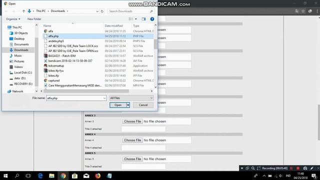Click Choose File for Annex 3
This screenshot has width=320, height=180.
point(132,121)
